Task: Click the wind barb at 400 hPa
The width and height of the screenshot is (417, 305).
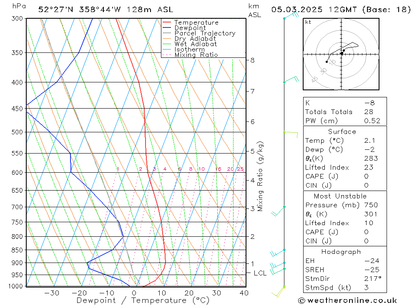Action: pyautogui.click(x=291, y=79)
